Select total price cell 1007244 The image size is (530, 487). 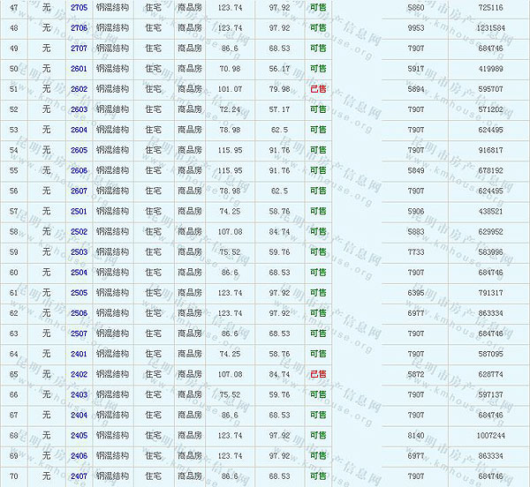pyautogui.click(x=489, y=435)
